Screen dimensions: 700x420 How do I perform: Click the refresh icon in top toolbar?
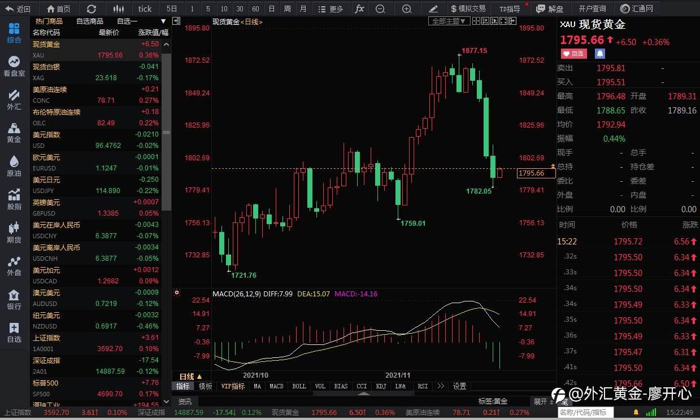pos(92,8)
